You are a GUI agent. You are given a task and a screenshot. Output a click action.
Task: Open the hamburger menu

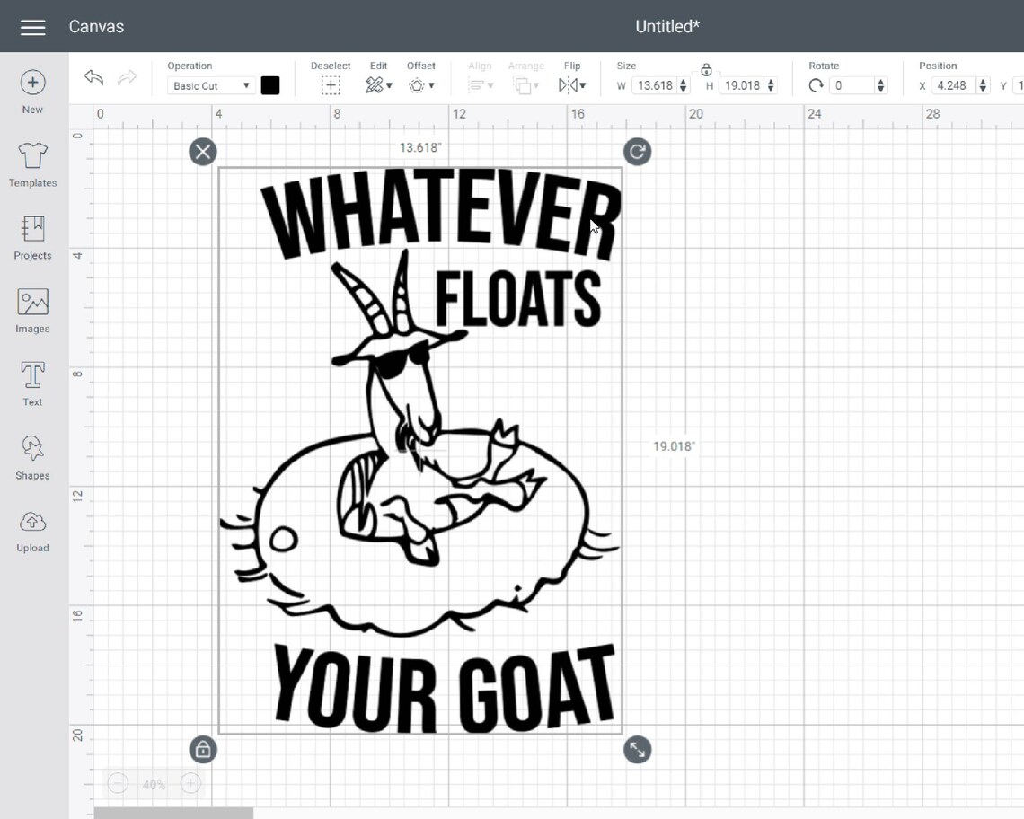(32, 26)
